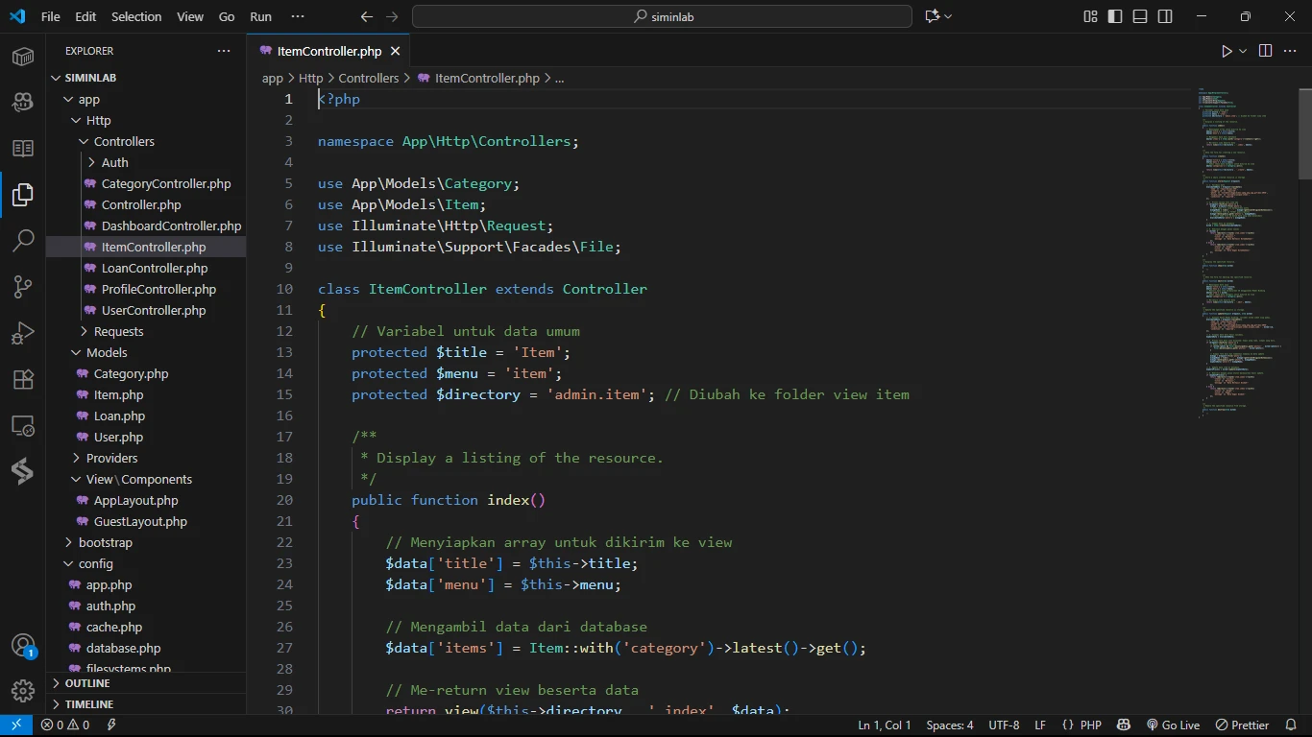Open the Source Control view
This screenshot has width=1312, height=737.
(x=23, y=287)
